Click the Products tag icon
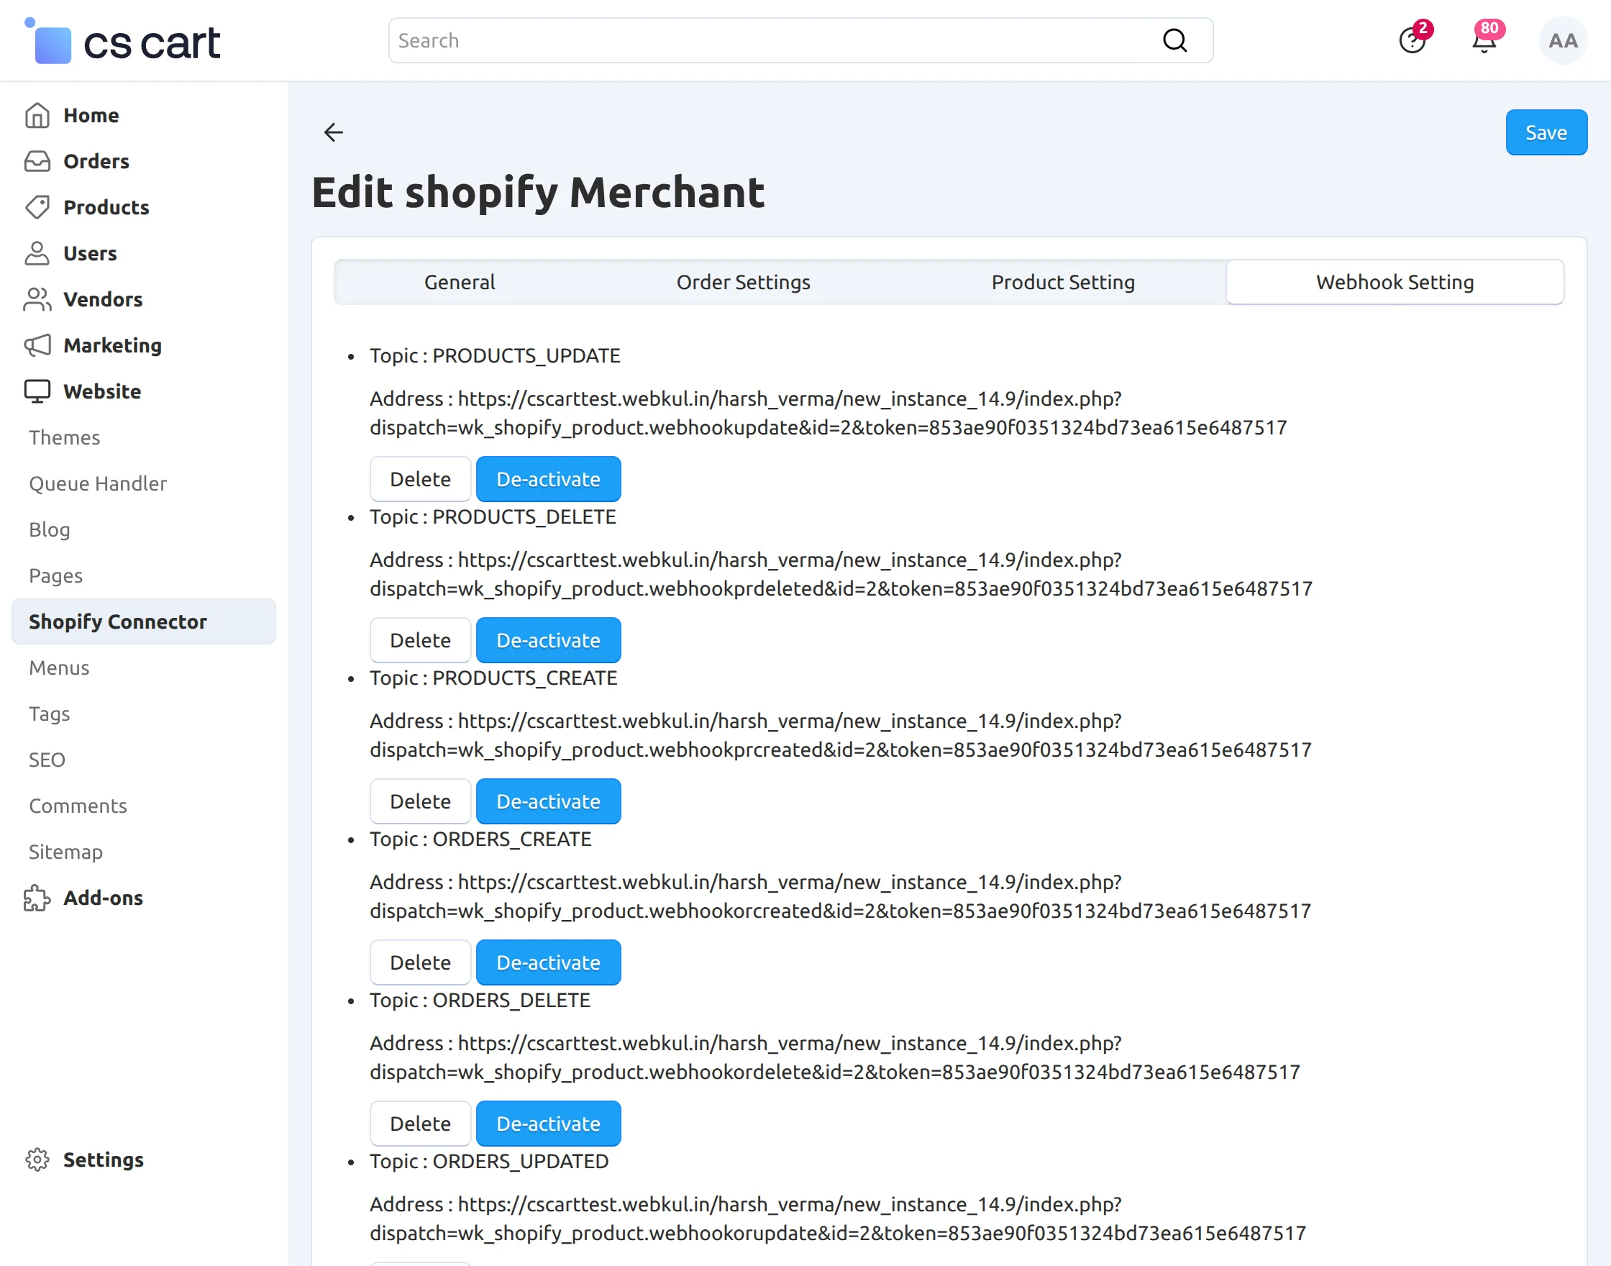 [x=37, y=208]
